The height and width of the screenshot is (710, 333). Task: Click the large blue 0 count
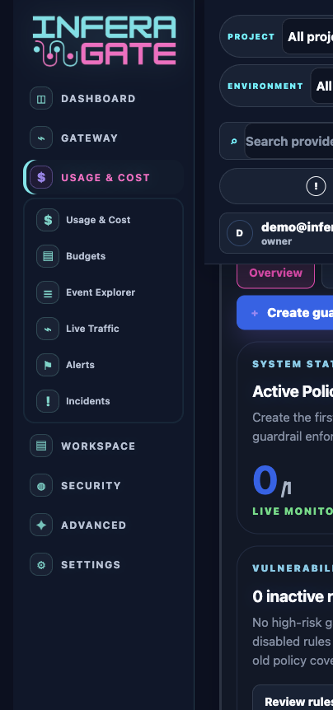265,480
